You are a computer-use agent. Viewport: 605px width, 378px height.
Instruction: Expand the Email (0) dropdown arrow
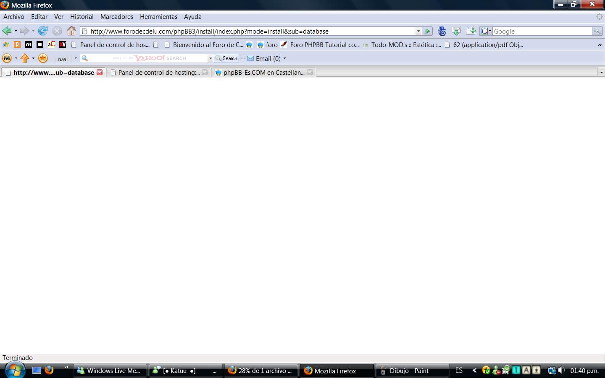point(284,58)
